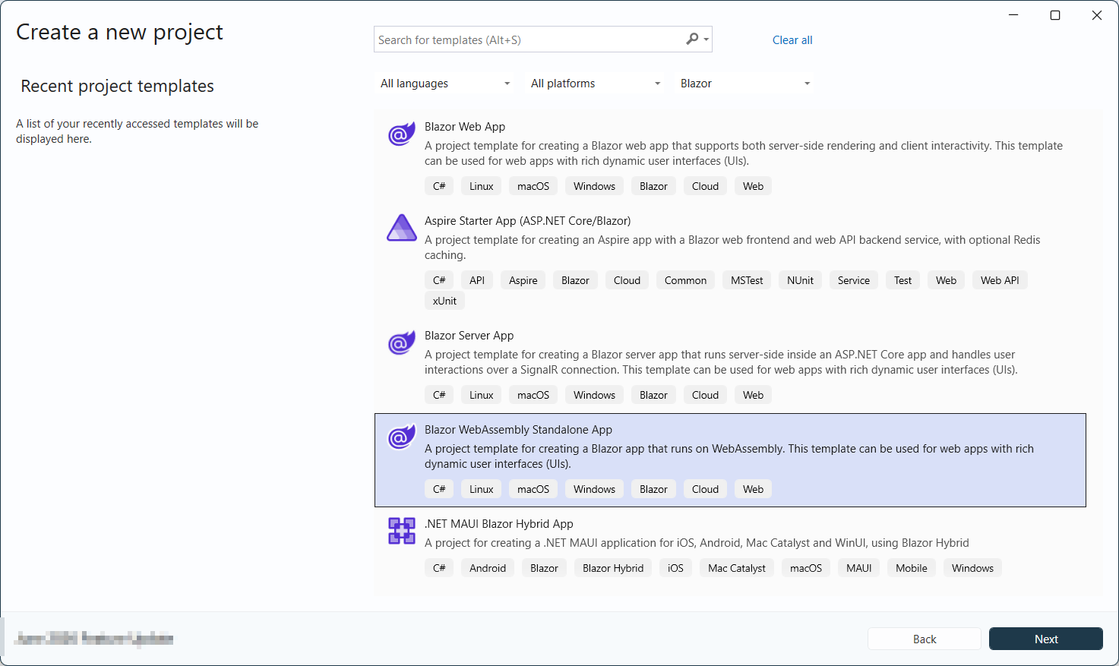Click the Next button
1119x666 pixels.
tap(1046, 639)
